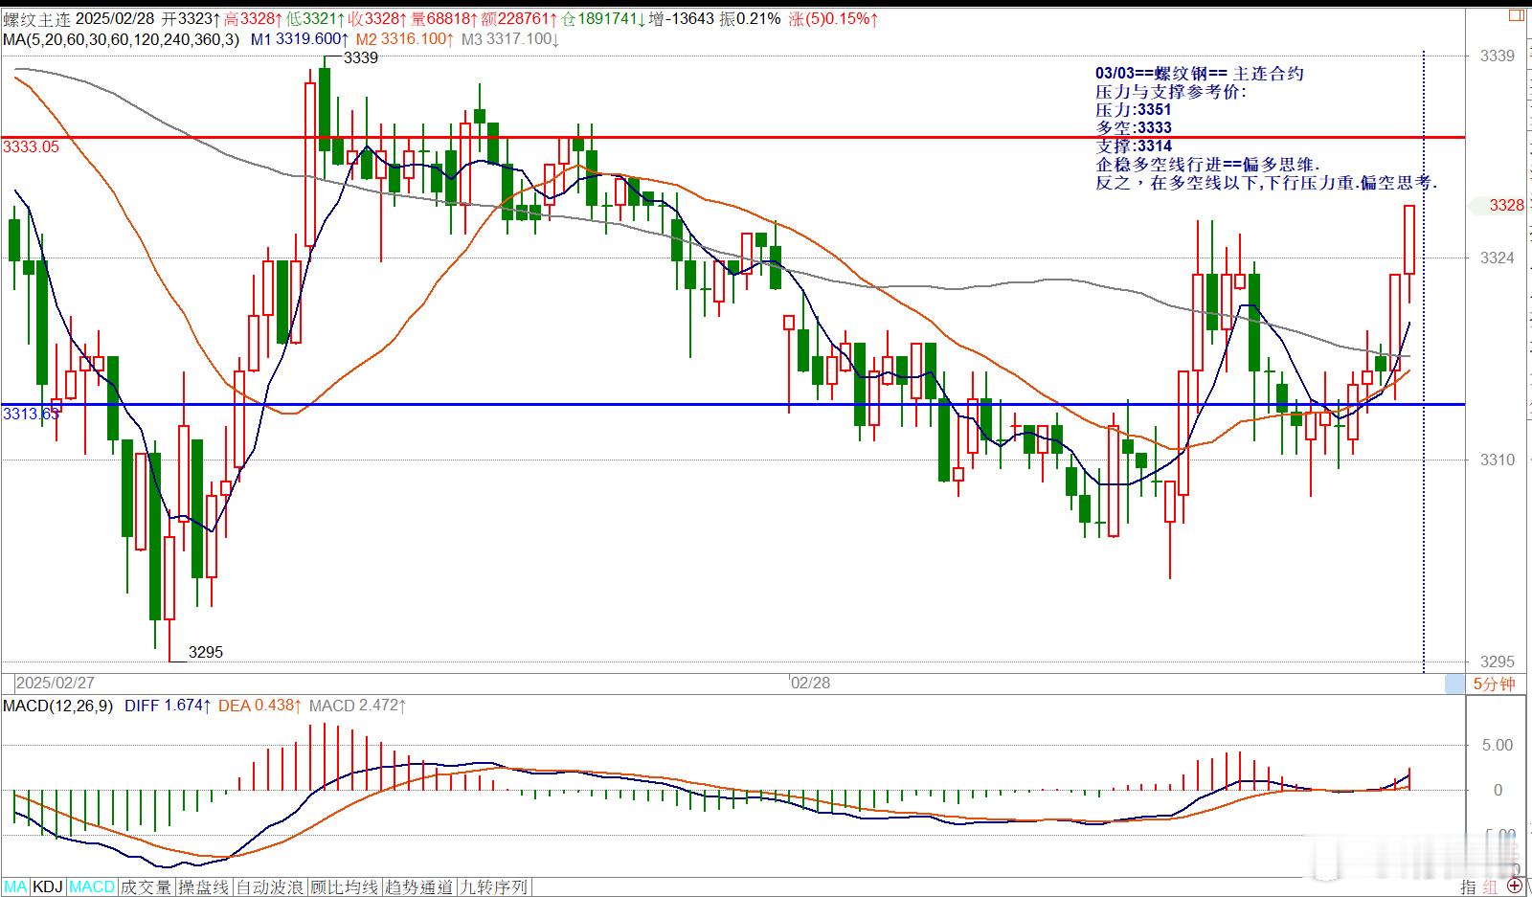
Task: Select the 操盘线 indicator tab
Action: pos(205,887)
